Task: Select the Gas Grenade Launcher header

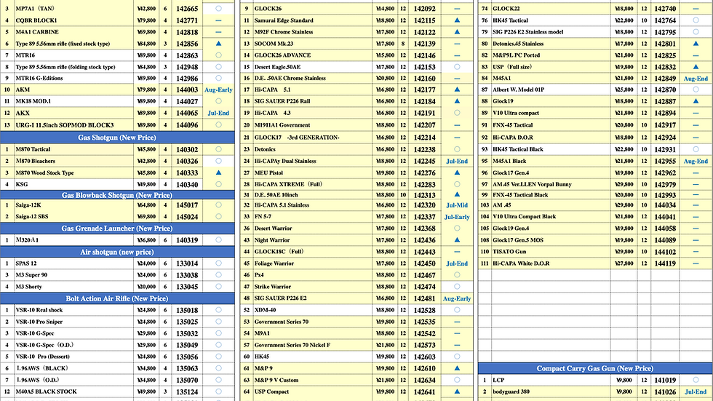Action: [117, 229]
